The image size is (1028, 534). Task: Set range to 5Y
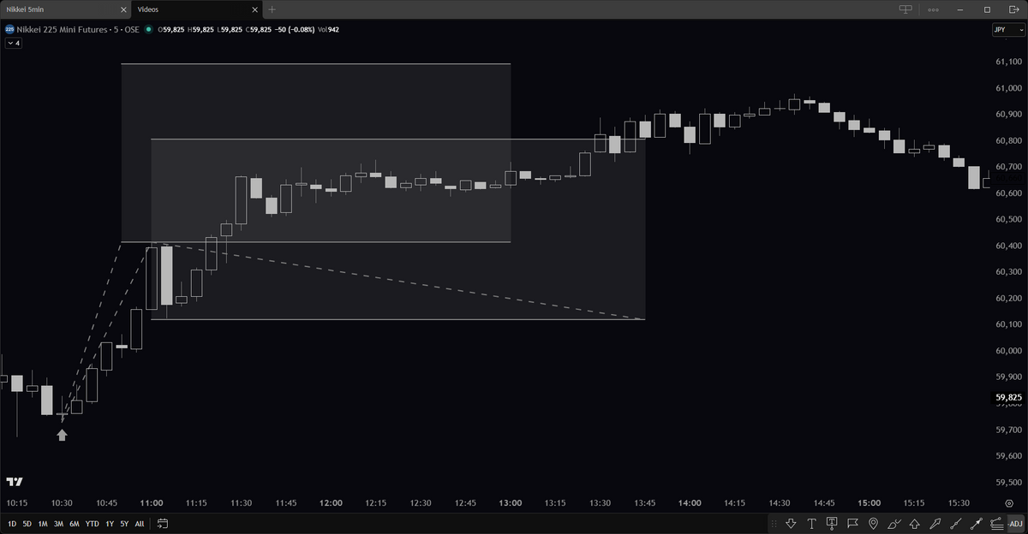(x=124, y=523)
